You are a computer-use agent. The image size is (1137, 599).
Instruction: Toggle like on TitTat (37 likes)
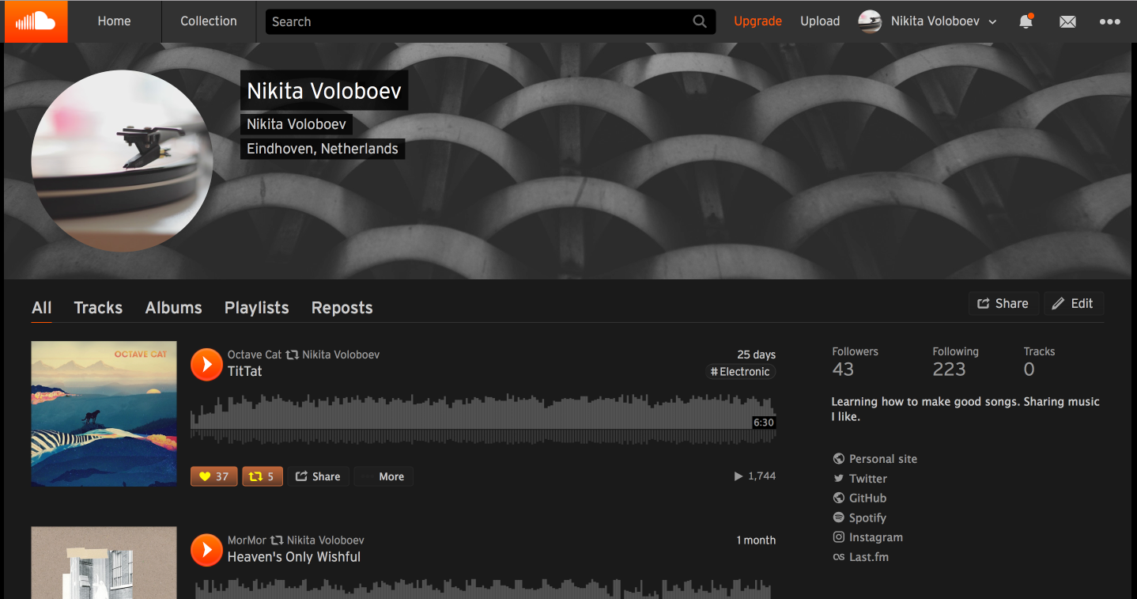click(213, 476)
